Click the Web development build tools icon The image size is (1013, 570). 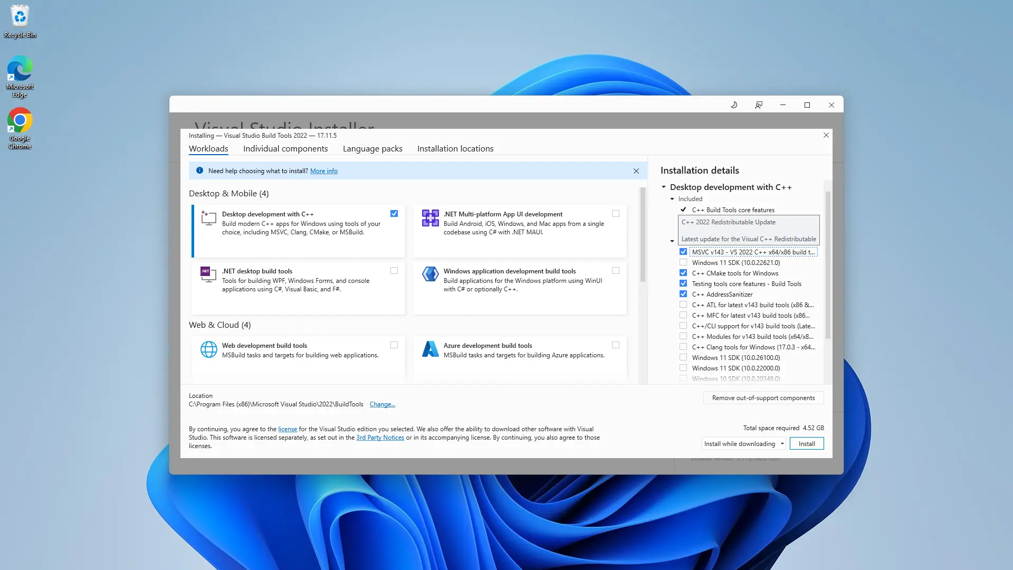(x=209, y=349)
